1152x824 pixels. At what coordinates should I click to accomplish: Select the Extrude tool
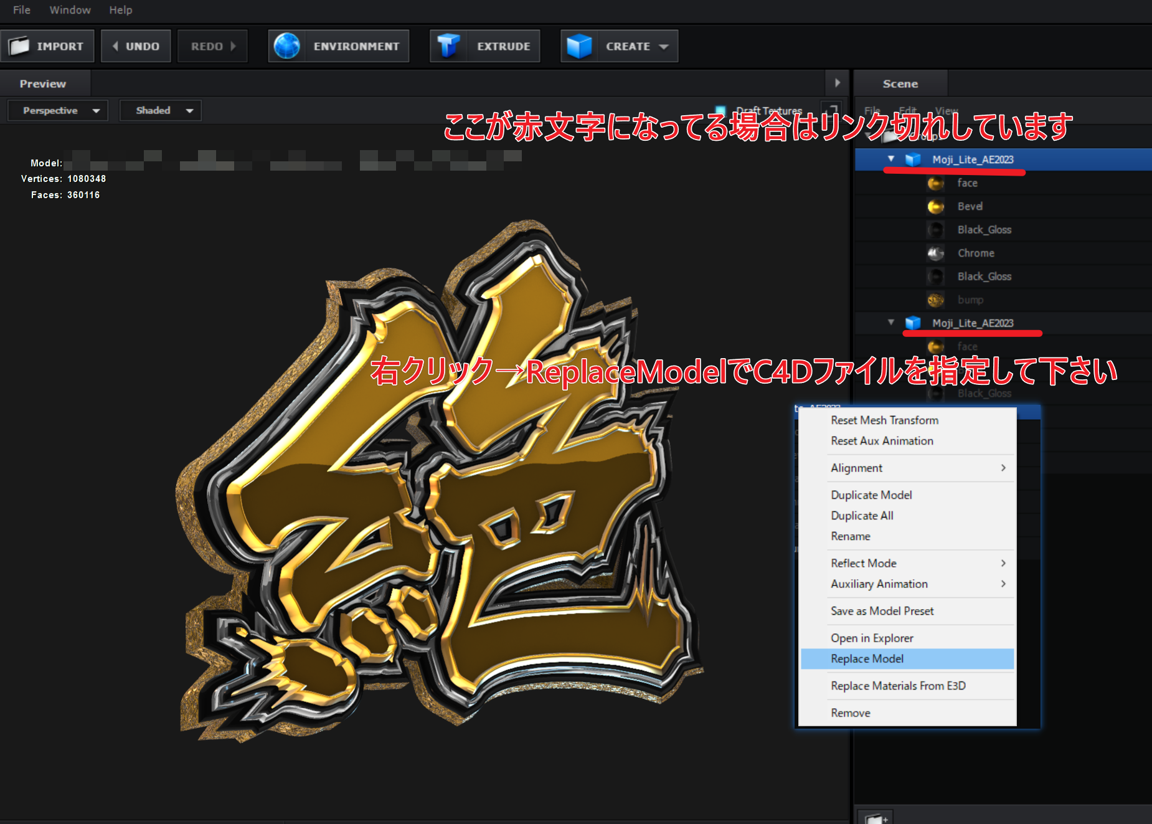click(484, 45)
